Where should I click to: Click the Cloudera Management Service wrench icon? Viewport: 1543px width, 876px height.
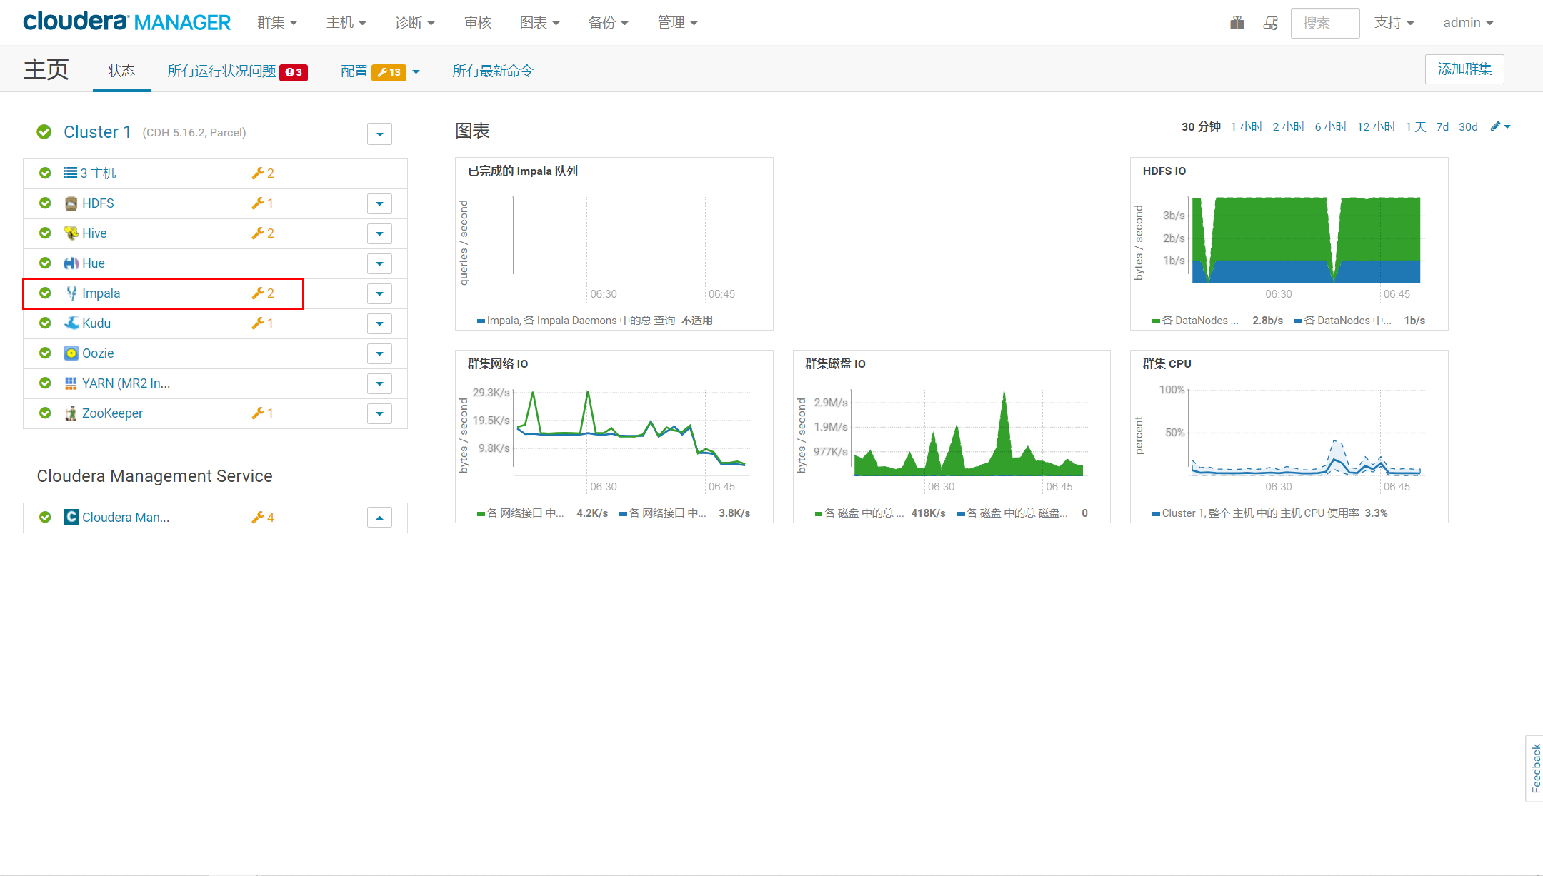click(x=258, y=518)
